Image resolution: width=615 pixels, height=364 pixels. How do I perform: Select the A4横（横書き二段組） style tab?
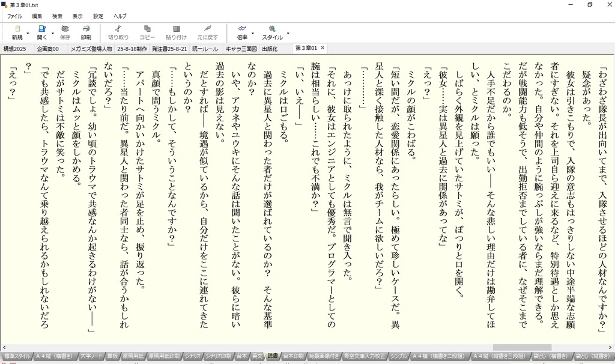(438, 356)
